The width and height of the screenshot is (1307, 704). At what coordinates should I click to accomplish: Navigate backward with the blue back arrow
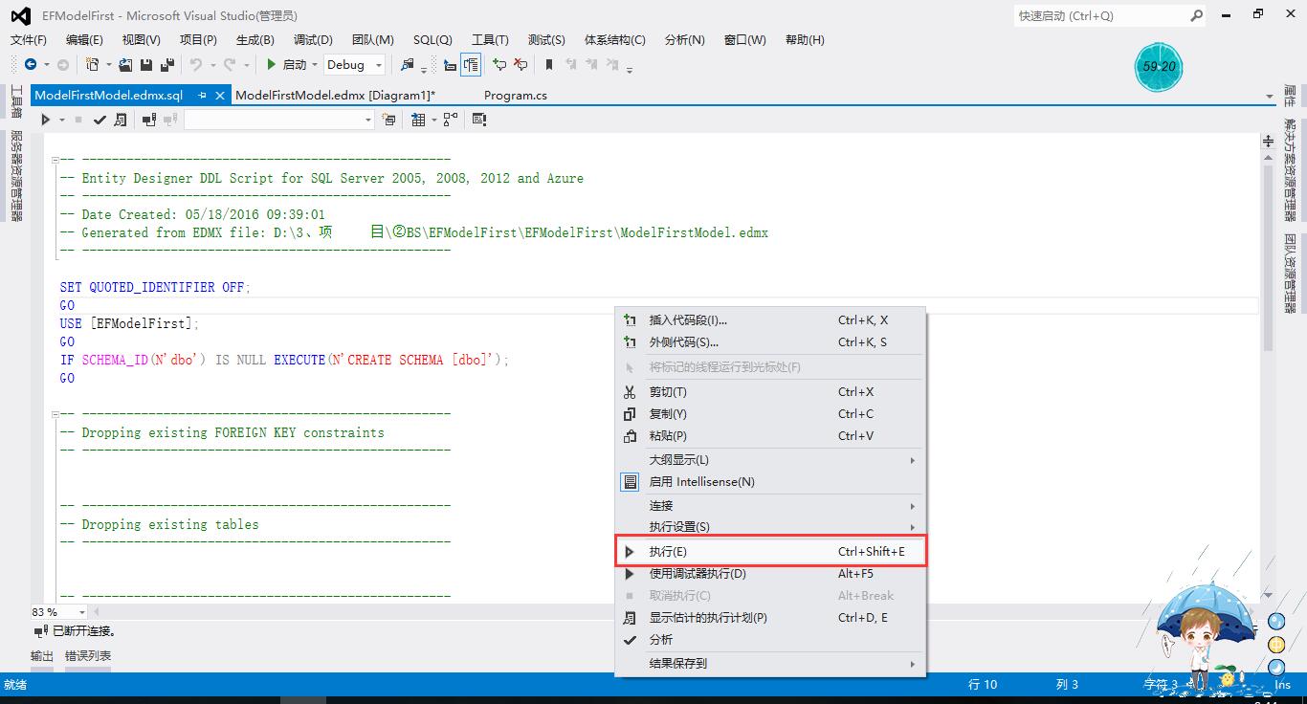click(31, 64)
